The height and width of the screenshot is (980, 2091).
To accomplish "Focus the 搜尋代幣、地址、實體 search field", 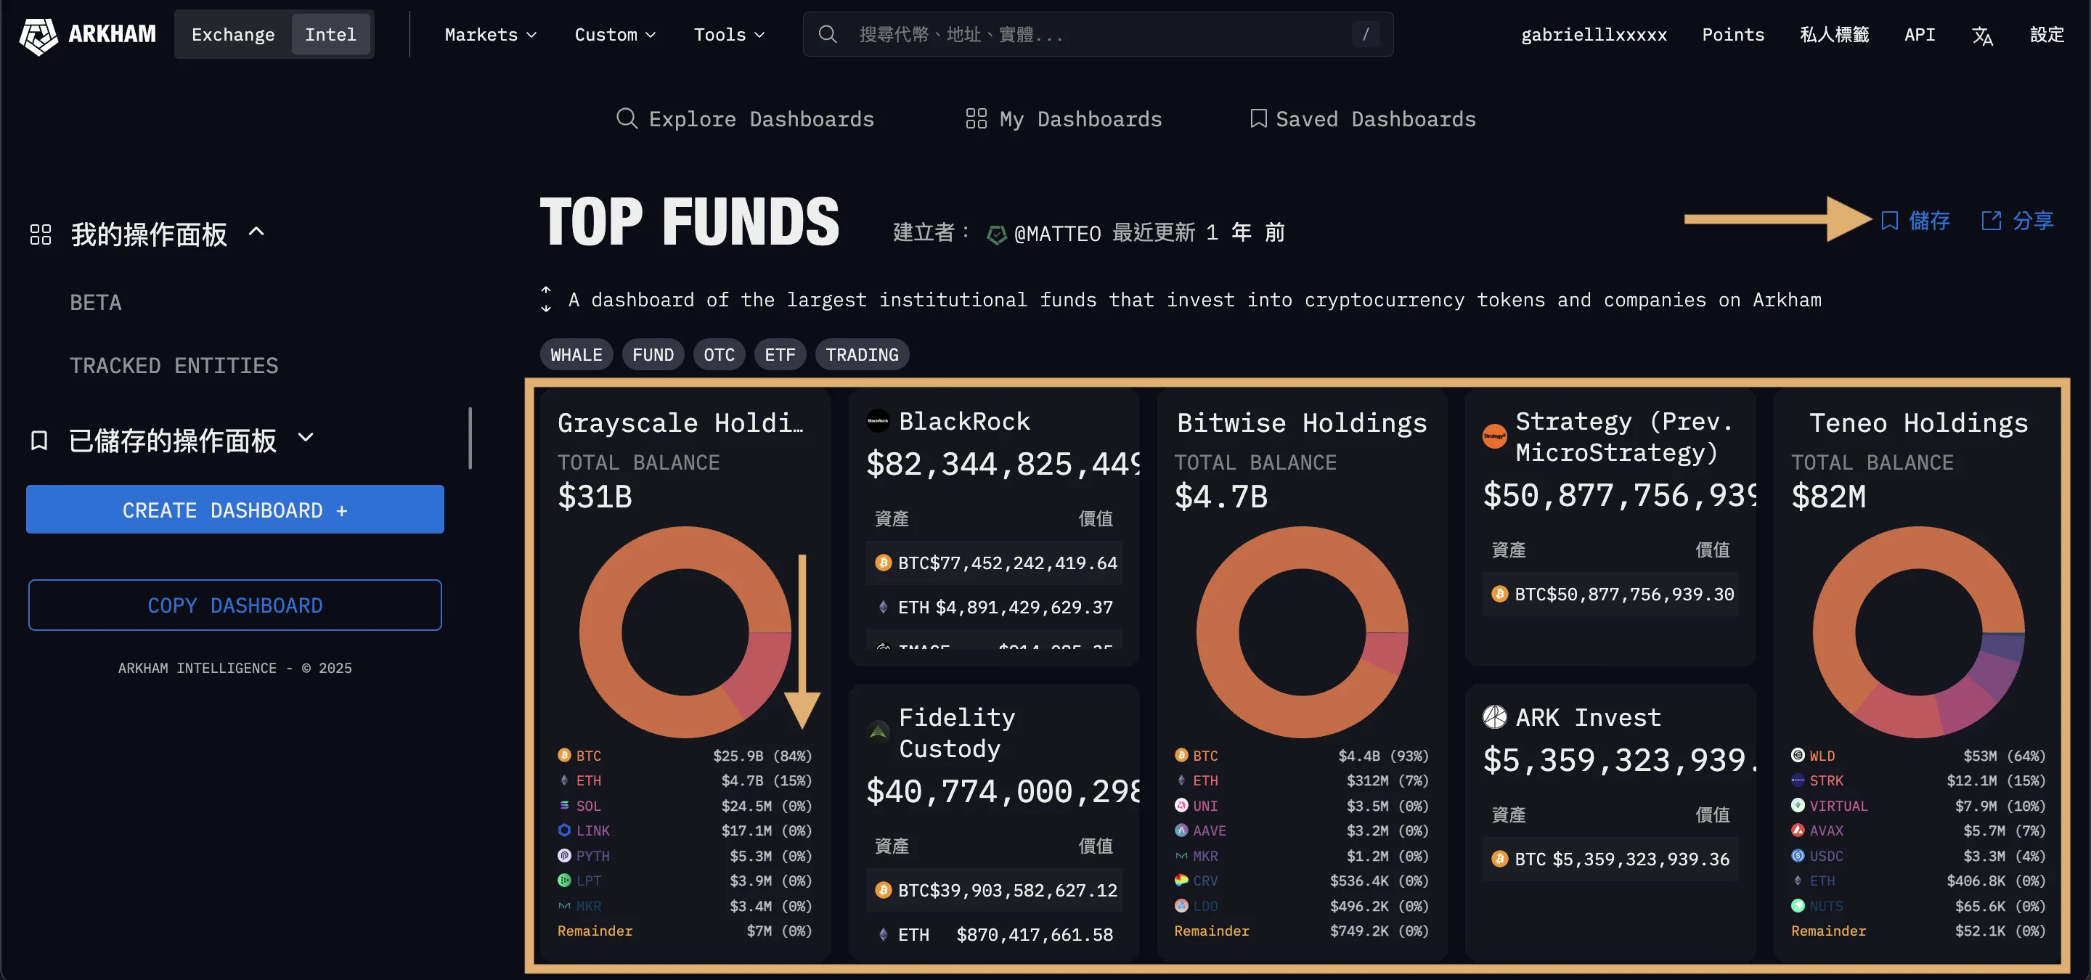I will (1098, 34).
